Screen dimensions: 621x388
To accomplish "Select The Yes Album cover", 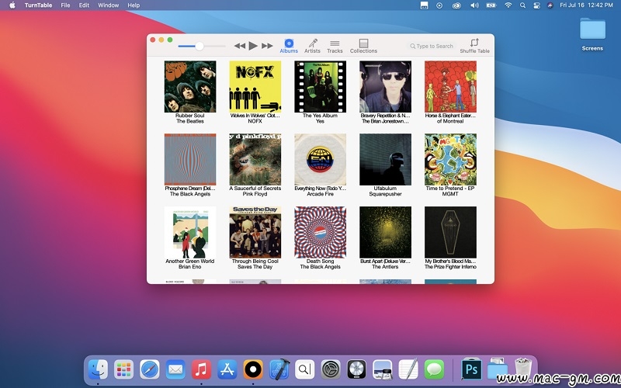I will click(320, 86).
